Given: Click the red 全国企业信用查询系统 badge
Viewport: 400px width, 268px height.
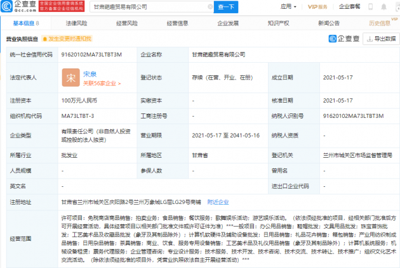Looking at the screenshot, I should click(x=62, y=6).
